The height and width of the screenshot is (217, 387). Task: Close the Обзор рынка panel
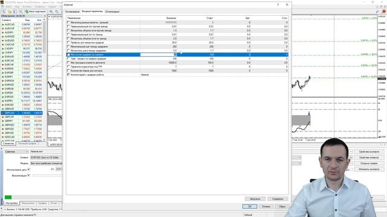45,16
